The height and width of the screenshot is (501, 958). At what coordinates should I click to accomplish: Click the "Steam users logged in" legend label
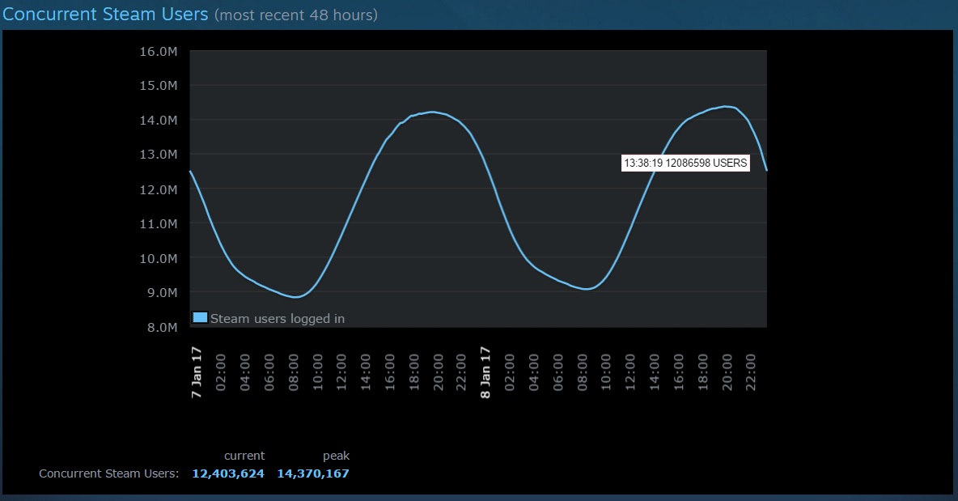coord(278,319)
